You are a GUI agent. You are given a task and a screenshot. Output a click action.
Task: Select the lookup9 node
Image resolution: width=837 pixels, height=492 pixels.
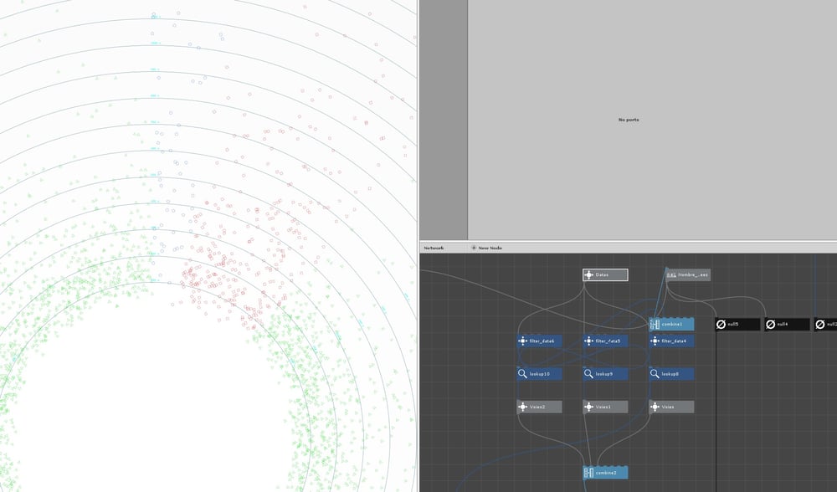coord(605,374)
